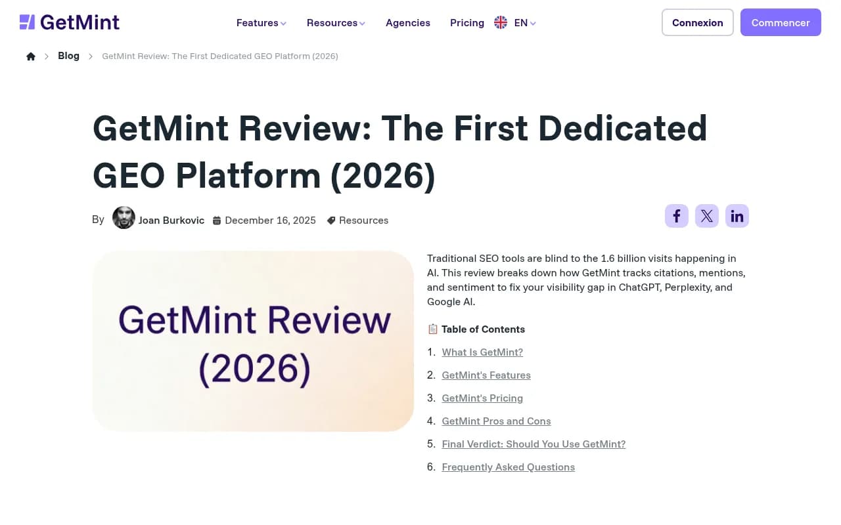
Task: Jump to Frequently Asked Questions section
Action: [508, 467]
